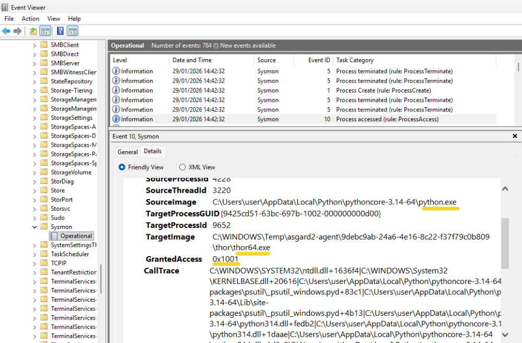This screenshot has width=522, height=343.
Task: Select the XML View radio button
Action: tap(182, 167)
